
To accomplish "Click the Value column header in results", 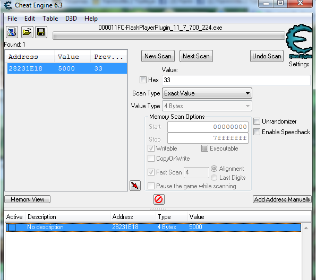I will 72,57.
